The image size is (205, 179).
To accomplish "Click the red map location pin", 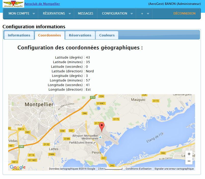I will [102, 127].
